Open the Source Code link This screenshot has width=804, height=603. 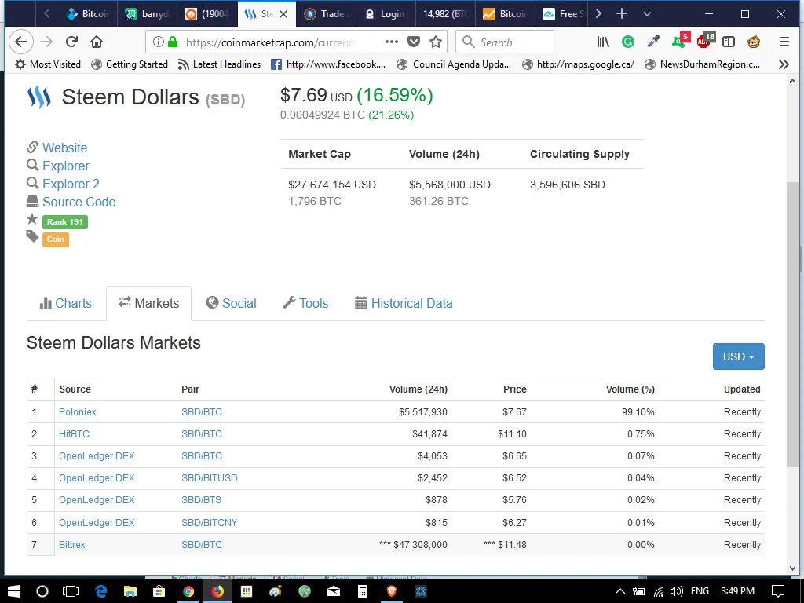pyautogui.click(x=79, y=202)
